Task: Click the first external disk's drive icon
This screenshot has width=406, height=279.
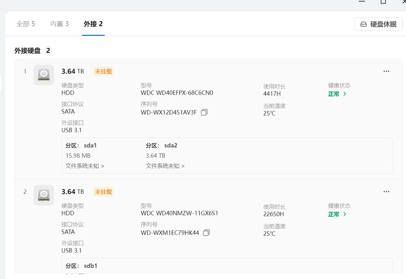Action: 44,75
